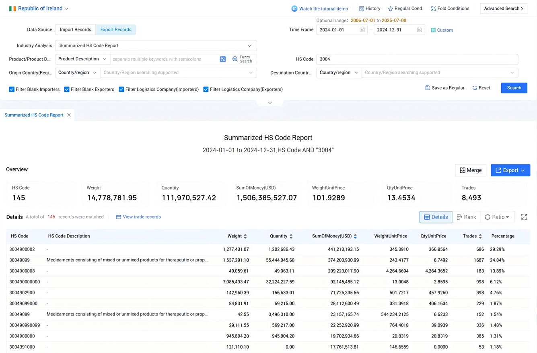
Task: Select Import Records data source
Action: [x=76, y=29]
